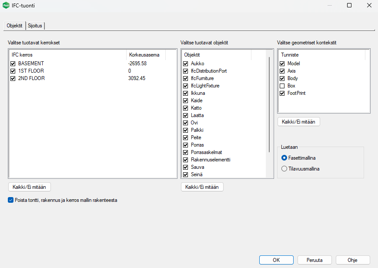Cancel the dialog with Peruuta
Screen dimensions: 378x268
(314, 260)
